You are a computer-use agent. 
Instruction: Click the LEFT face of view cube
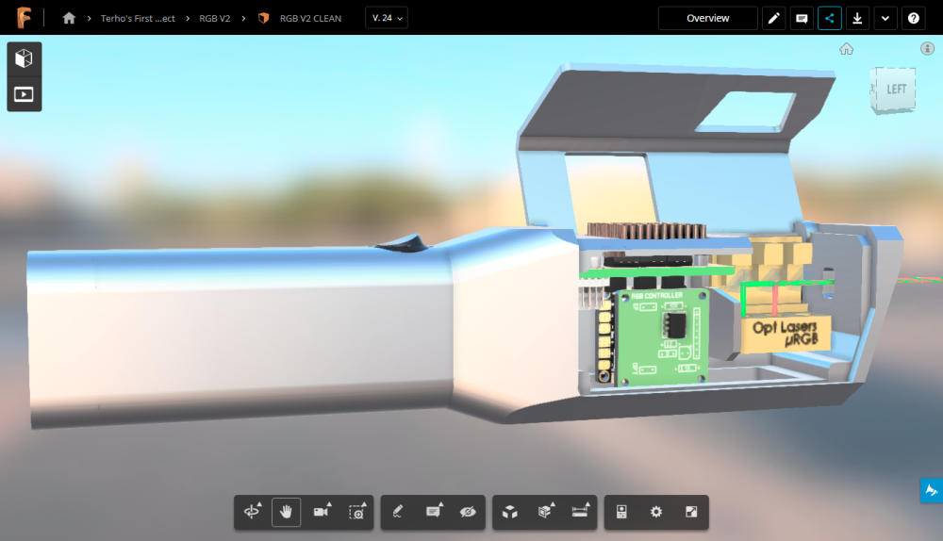pyautogui.click(x=895, y=90)
